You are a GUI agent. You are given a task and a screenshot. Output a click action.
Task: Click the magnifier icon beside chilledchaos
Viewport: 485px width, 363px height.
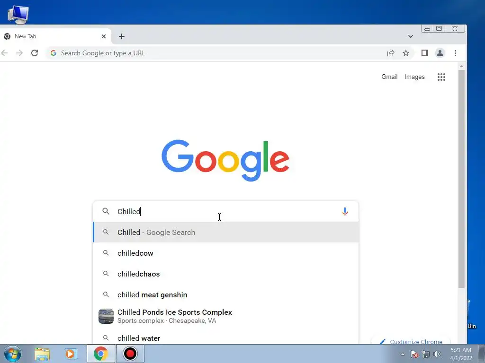pyautogui.click(x=106, y=274)
